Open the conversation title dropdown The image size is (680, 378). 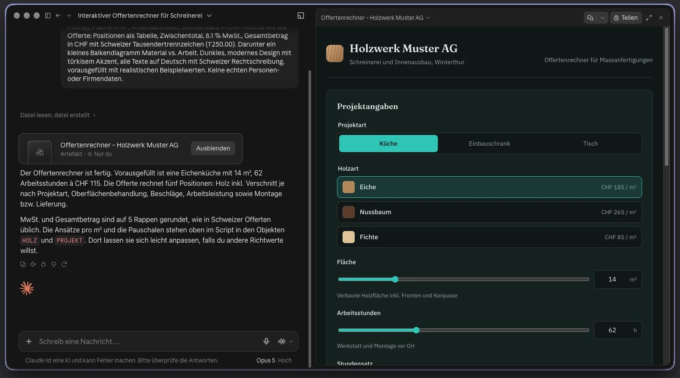tap(209, 16)
